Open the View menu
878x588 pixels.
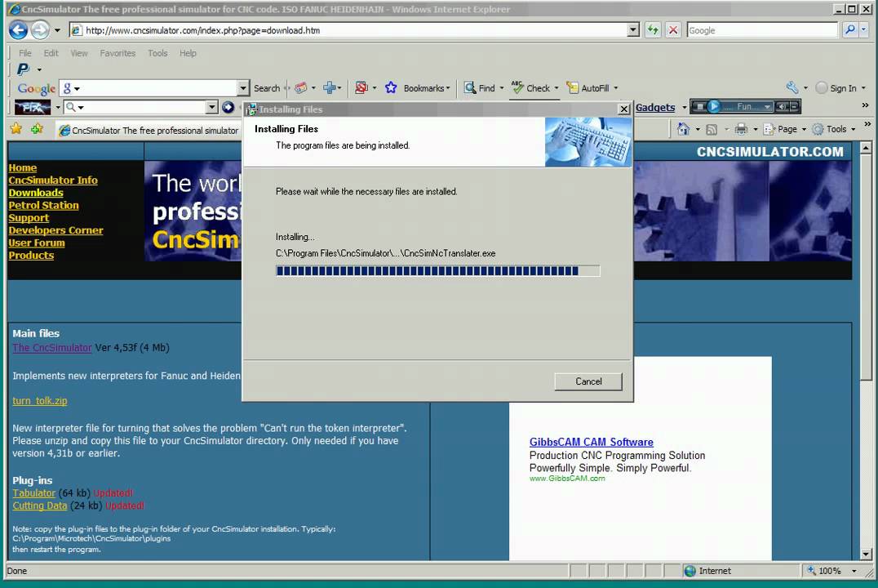pyautogui.click(x=79, y=53)
